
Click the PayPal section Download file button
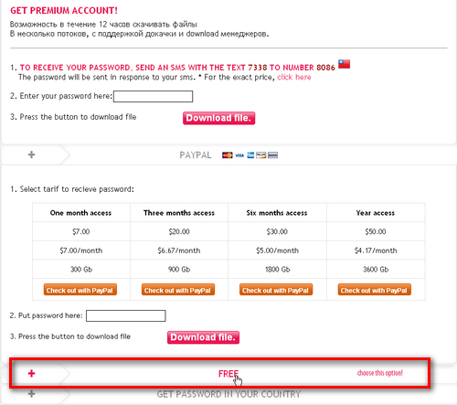click(203, 337)
